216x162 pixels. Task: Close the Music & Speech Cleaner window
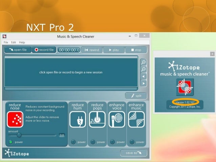(144, 36)
